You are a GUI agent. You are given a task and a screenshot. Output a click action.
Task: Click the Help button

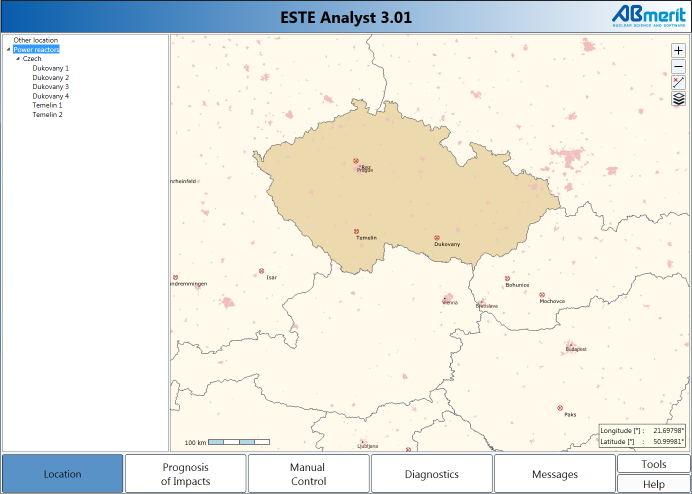(x=654, y=484)
